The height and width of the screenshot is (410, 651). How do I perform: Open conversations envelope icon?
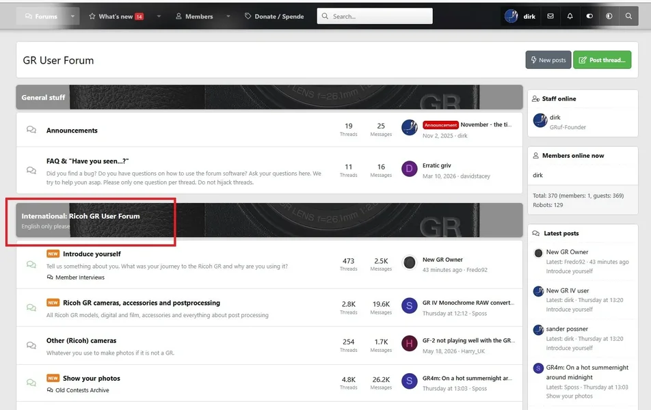click(x=550, y=16)
